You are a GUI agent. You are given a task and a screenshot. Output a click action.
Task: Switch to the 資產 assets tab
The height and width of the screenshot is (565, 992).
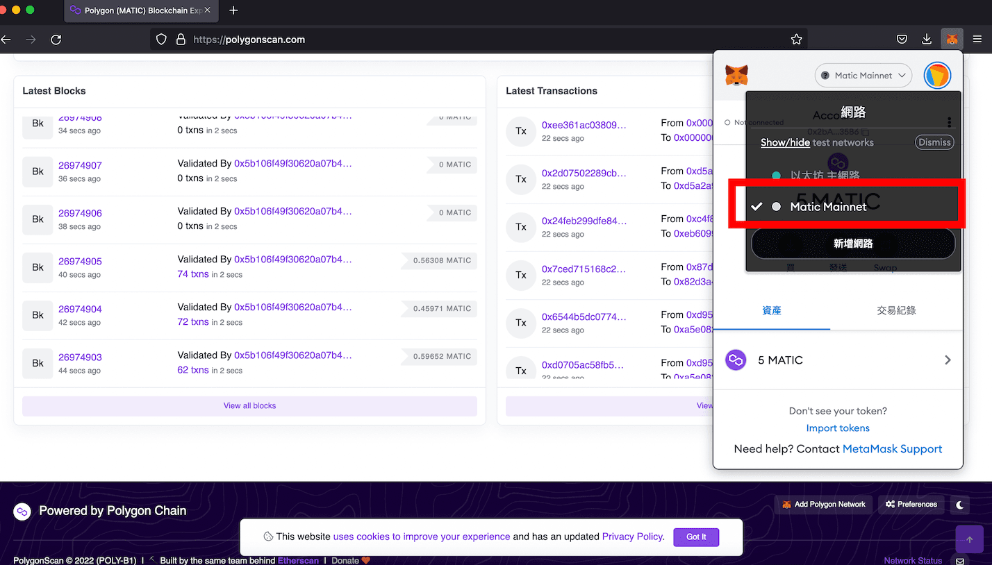pos(772,310)
